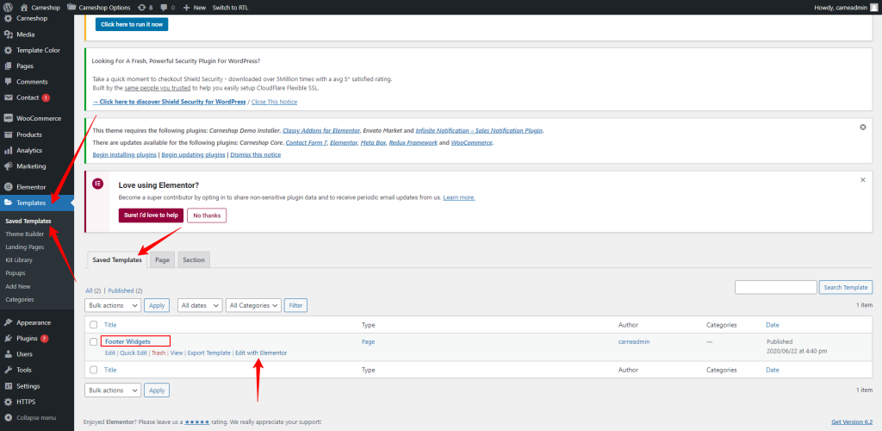The image size is (882, 431).
Task: Click the Collapse menu icon
Action: (x=8, y=417)
